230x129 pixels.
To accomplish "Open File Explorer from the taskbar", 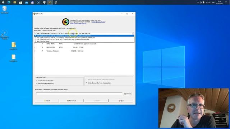I will click(x=15, y=3).
